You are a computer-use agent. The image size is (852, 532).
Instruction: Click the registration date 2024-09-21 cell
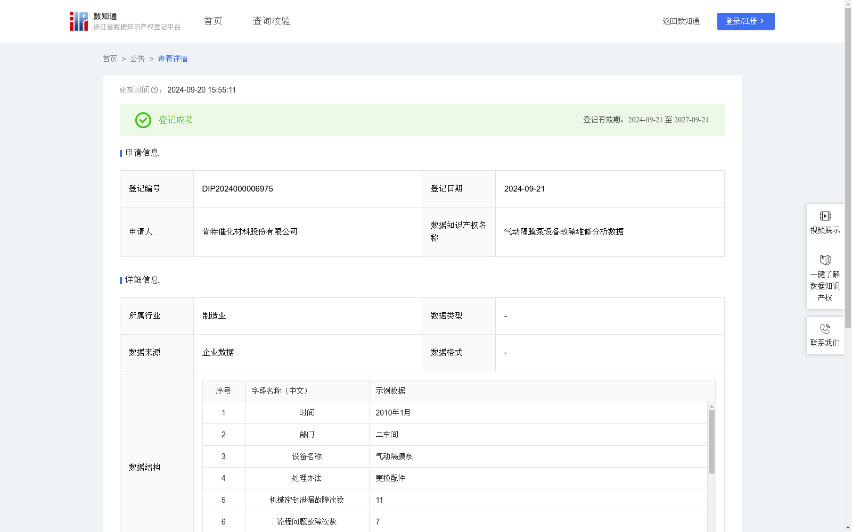610,189
